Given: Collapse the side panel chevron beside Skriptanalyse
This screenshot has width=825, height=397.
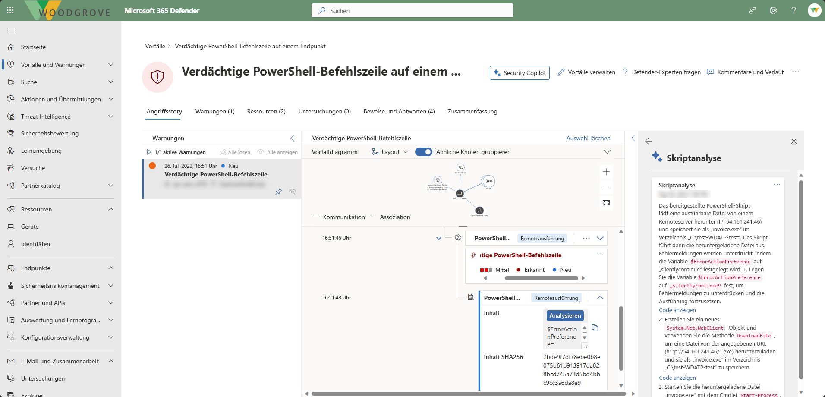Looking at the screenshot, I should coord(633,138).
